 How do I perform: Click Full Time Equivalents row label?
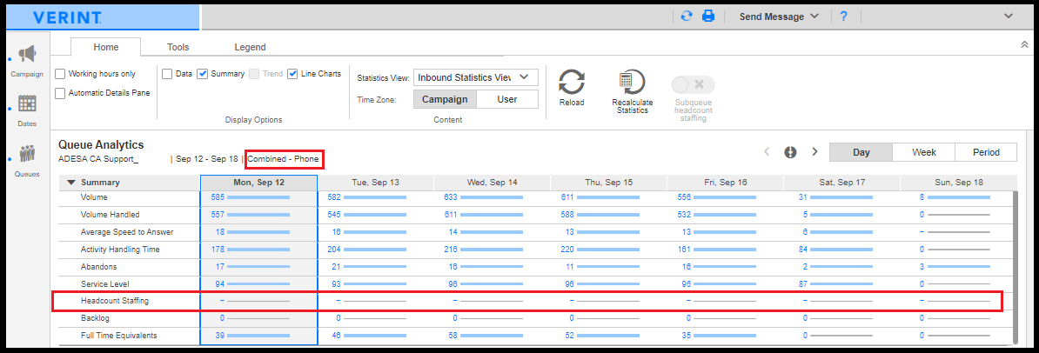(x=118, y=335)
